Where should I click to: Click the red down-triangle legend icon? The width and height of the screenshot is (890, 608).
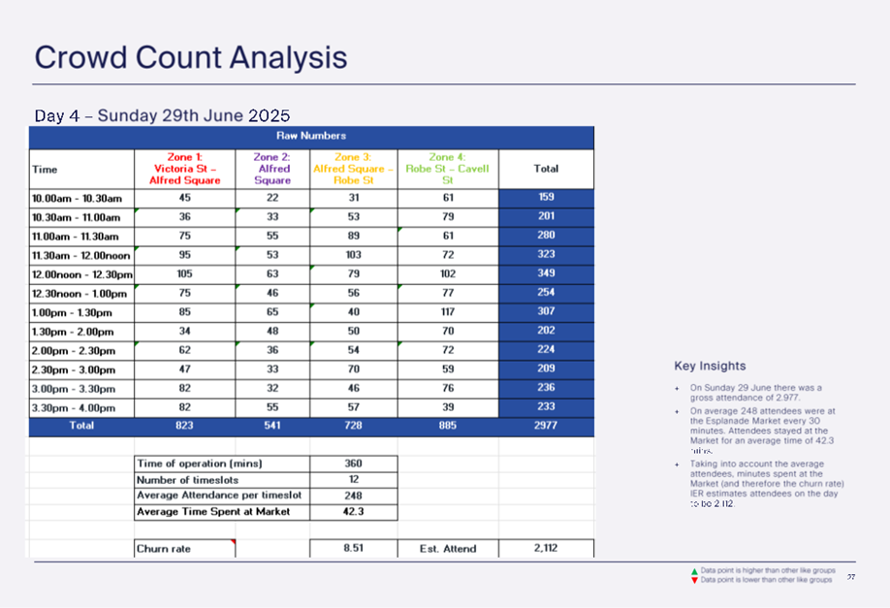coord(694,580)
